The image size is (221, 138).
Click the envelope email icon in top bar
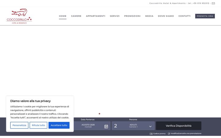213,3
